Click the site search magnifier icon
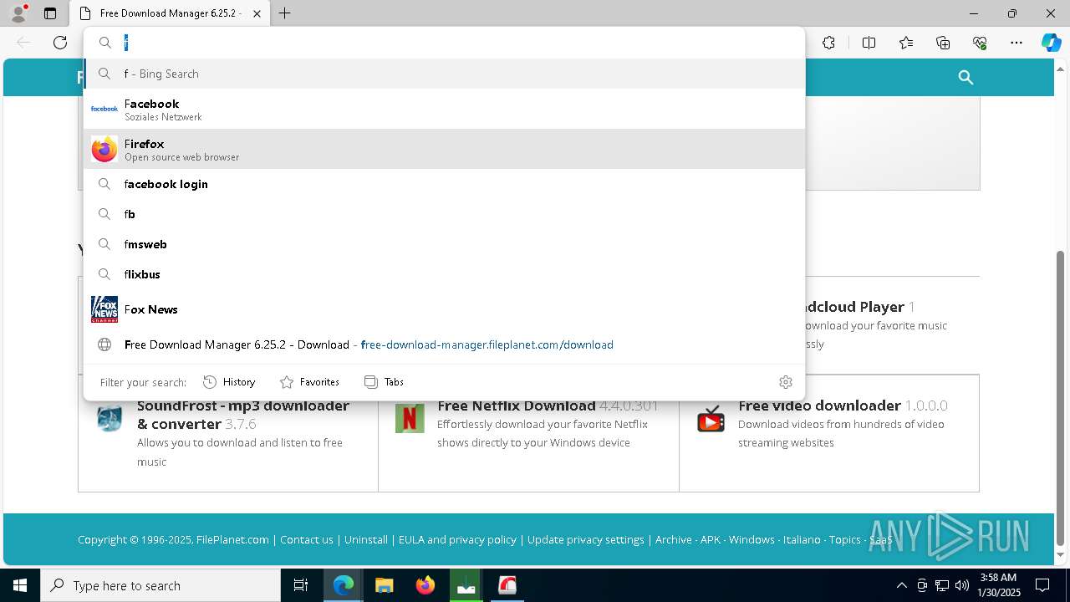1070x602 pixels. point(966,78)
